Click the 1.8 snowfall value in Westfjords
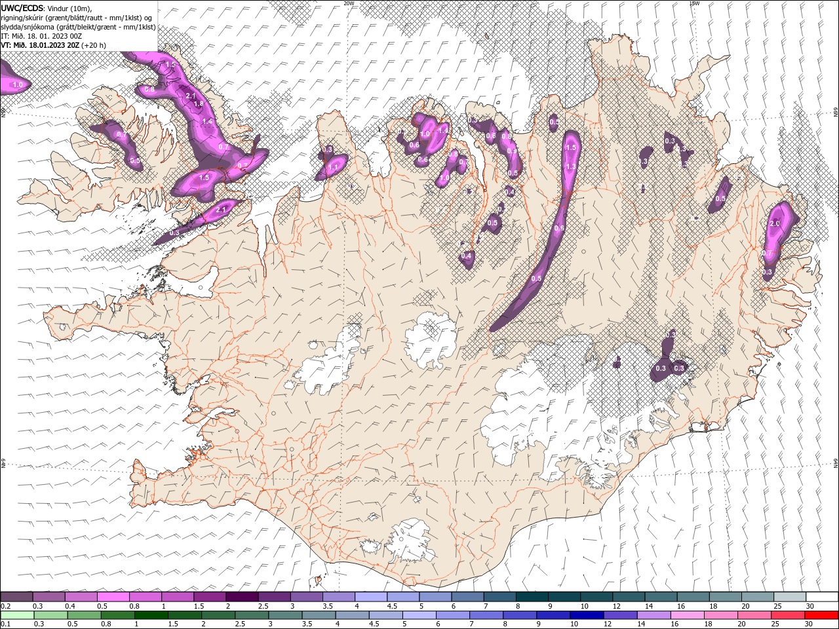 coord(199,104)
